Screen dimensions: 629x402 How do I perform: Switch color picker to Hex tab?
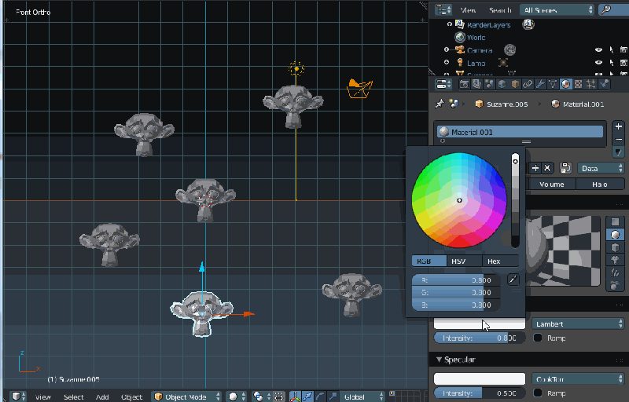[500, 261]
